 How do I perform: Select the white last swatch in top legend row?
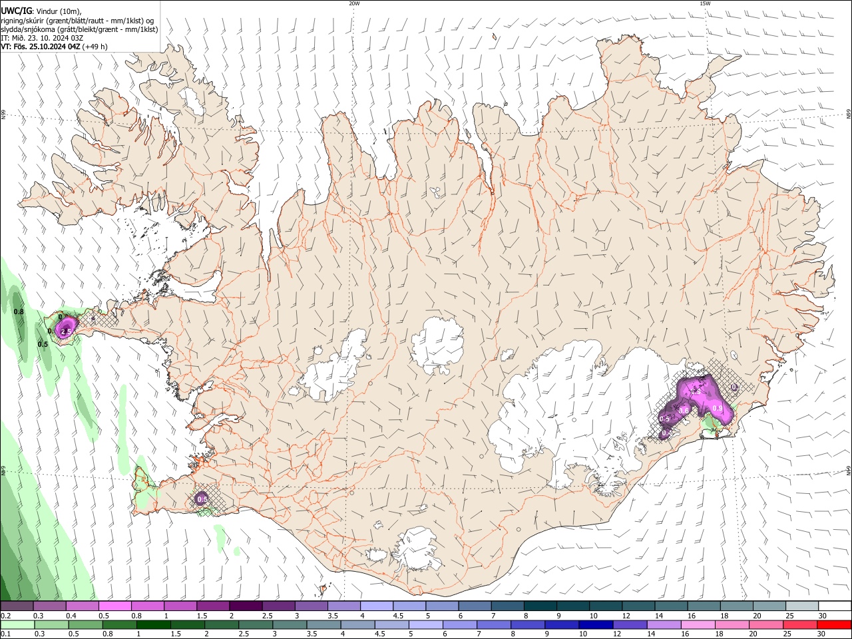pos(835,606)
